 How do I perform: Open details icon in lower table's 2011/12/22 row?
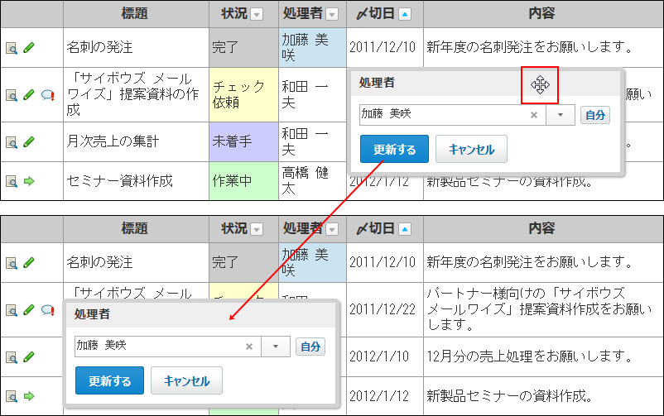[x=12, y=310]
